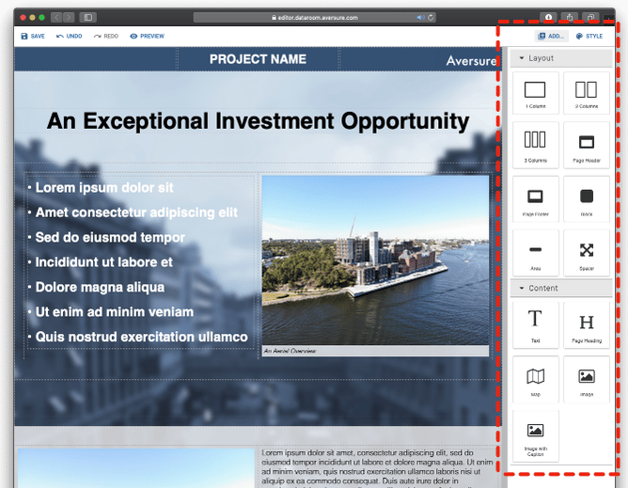
Task: Insert a Page Header element
Action: click(587, 145)
